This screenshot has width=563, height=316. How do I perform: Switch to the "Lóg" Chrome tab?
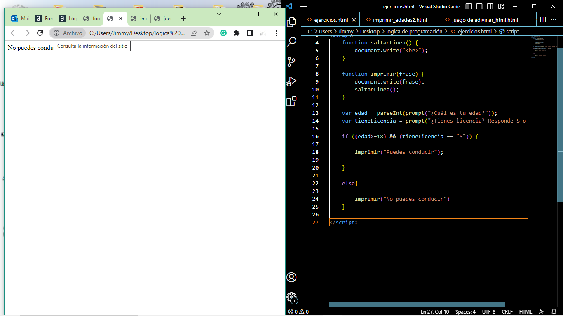(x=68, y=19)
